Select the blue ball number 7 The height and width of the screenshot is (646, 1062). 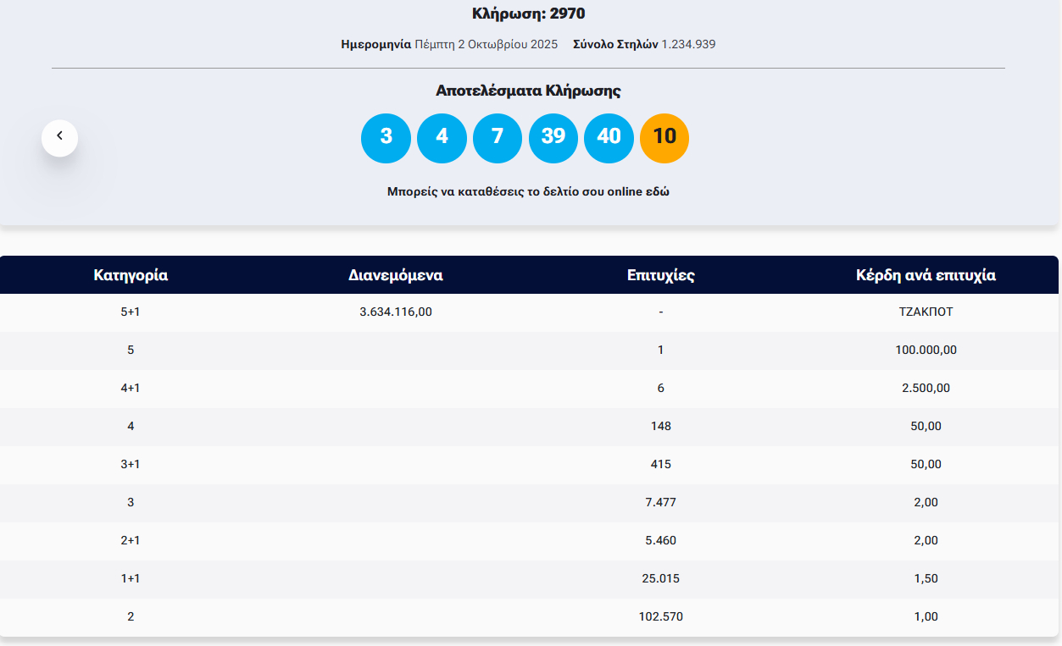pyautogui.click(x=498, y=138)
